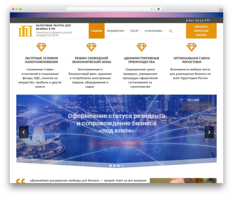Select the third slider pagination dot
Screen dimensions: 233x197
coord(118,166)
